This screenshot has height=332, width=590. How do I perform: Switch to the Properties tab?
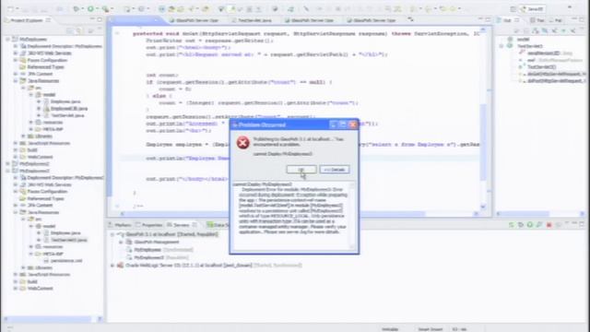coord(149,225)
